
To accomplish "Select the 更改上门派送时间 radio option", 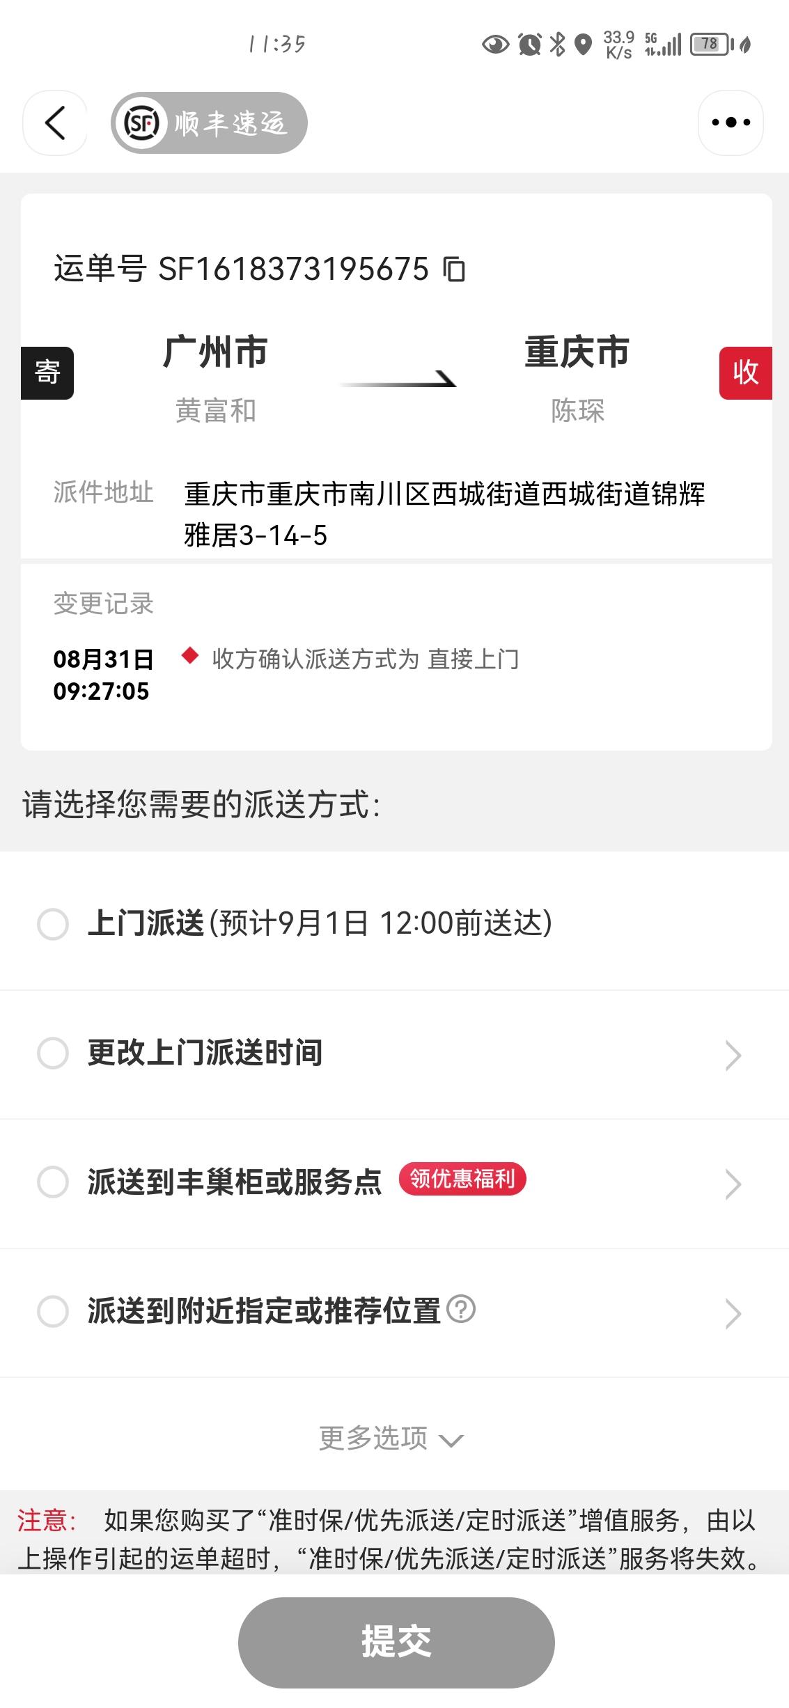I will (x=53, y=1053).
